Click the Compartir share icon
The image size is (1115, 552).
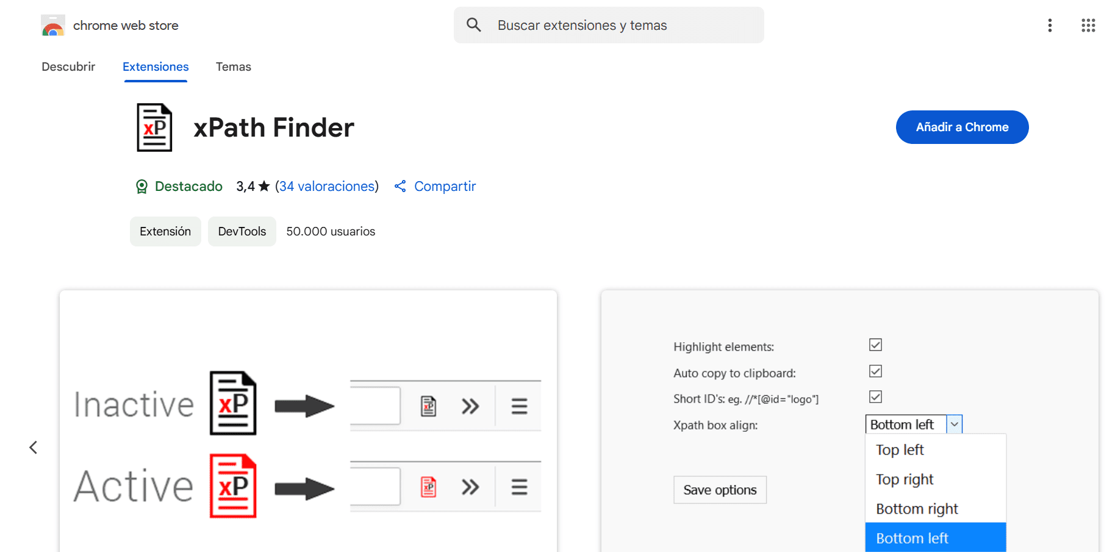[400, 186]
